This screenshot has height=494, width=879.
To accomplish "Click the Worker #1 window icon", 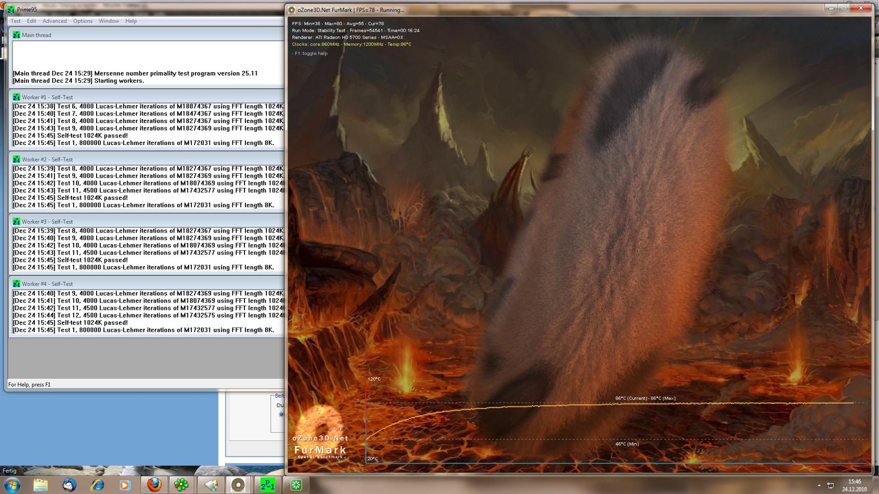I will pyautogui.click(x=16, y=97).
